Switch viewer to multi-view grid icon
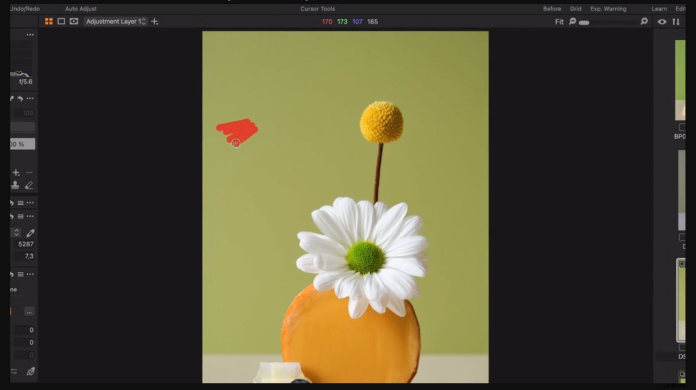Screen dimensions: 696x390 coord(49,21)
